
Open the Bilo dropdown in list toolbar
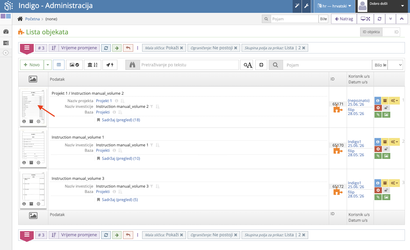[x=380, y=65]
